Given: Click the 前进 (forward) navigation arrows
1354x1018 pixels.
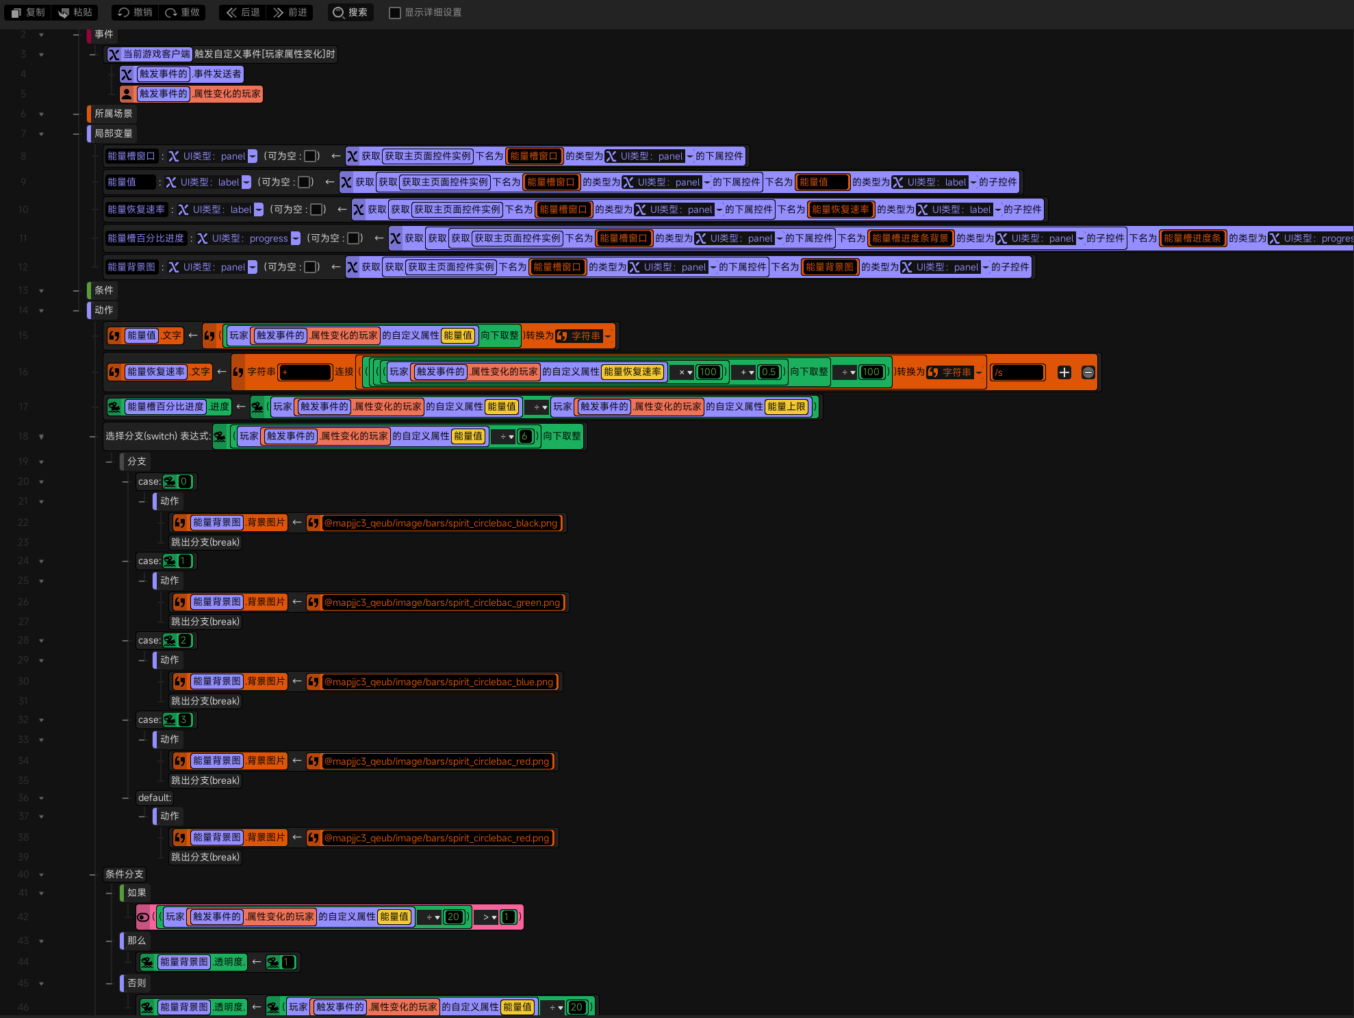Looking at the screenshot, I should (278, 12).
